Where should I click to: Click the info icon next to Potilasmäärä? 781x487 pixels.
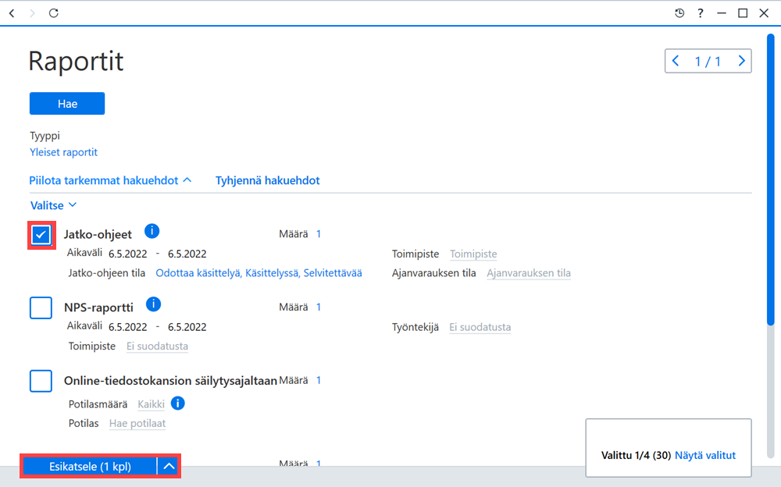tap(177, 403)
